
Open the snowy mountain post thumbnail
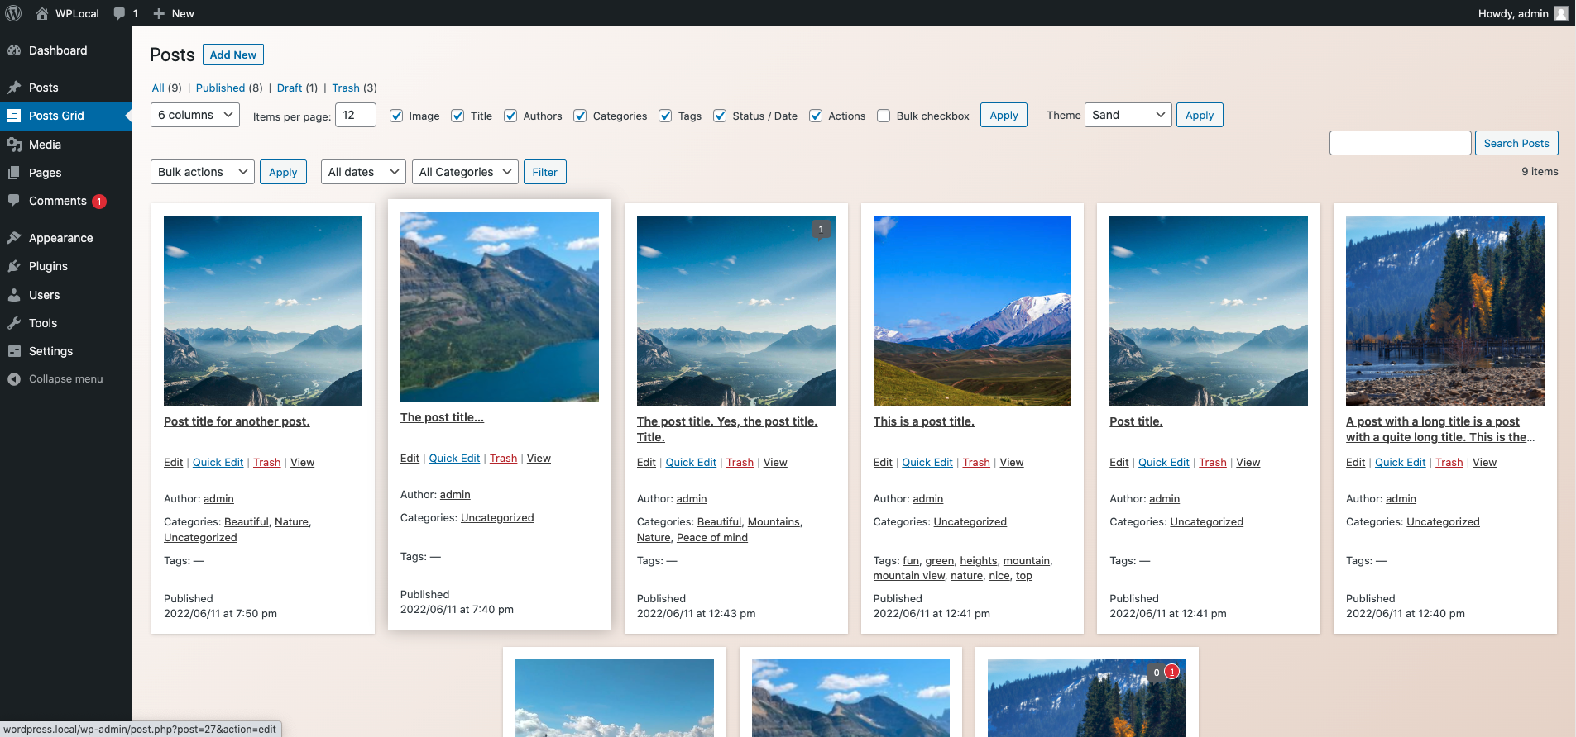click(972, 311)
